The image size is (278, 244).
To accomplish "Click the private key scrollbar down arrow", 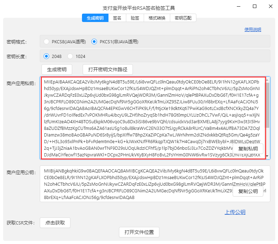I will click(x=267, y=156).
